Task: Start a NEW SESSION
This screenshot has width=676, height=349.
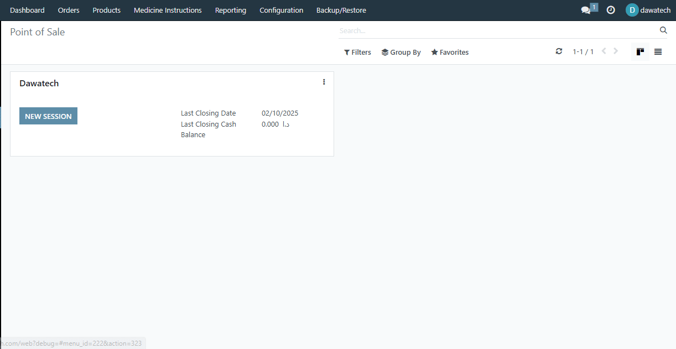Action: pos(48,116)
